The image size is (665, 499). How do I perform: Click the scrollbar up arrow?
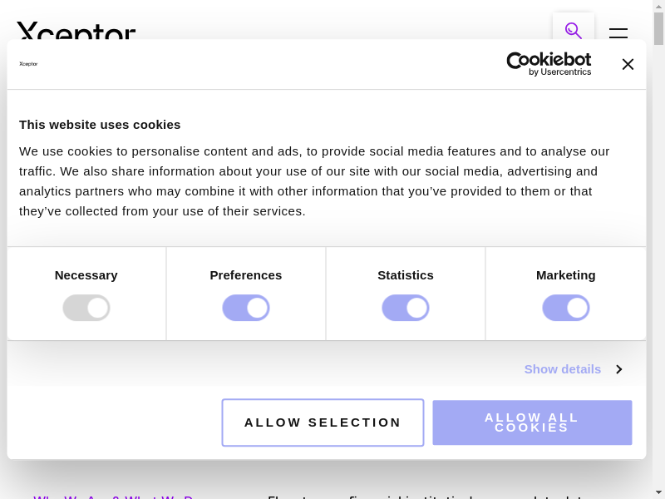(658, 6)
